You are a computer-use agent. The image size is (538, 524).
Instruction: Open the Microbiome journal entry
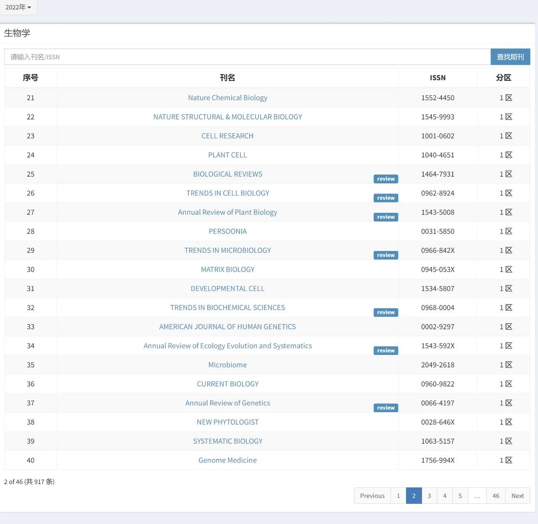227,365
